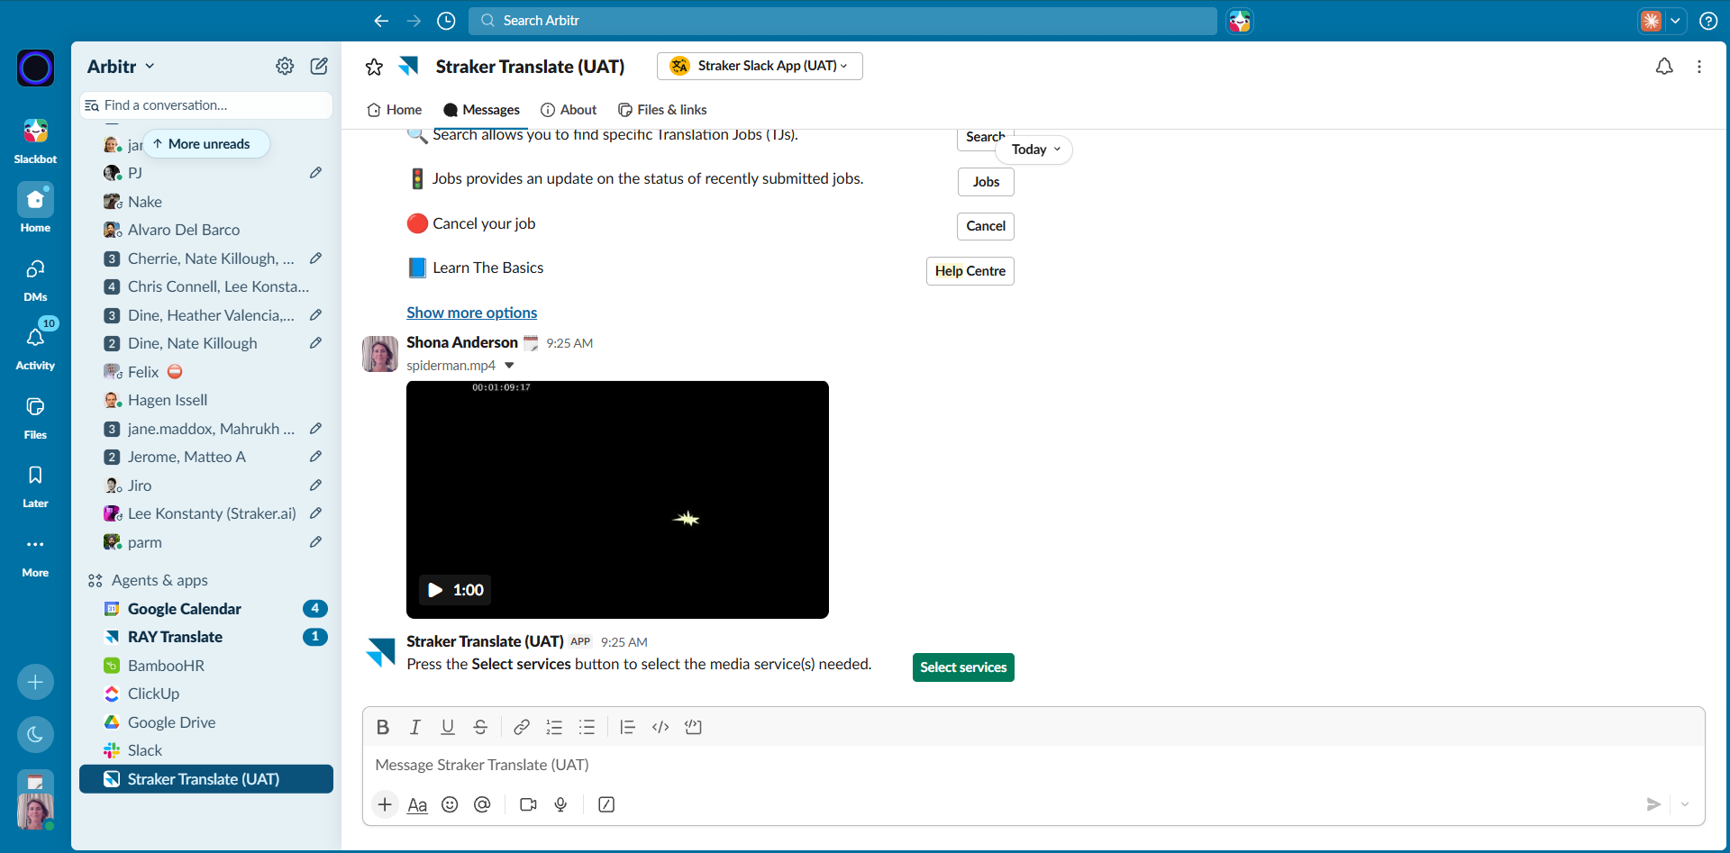Viewport: 1730px width, 853px height.
Task: Open the Today date jump dropdown
Action: click(1034, 150)
